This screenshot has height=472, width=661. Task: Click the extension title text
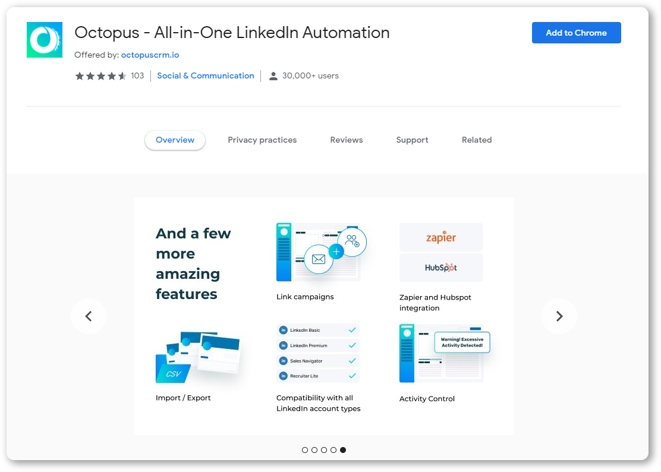232,33
